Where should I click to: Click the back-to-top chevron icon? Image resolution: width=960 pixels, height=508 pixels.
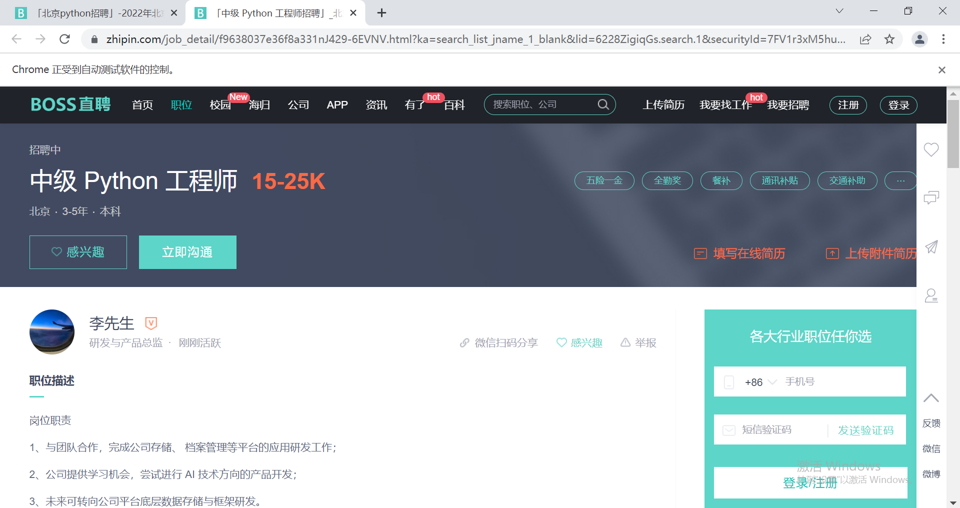point(931,398)
